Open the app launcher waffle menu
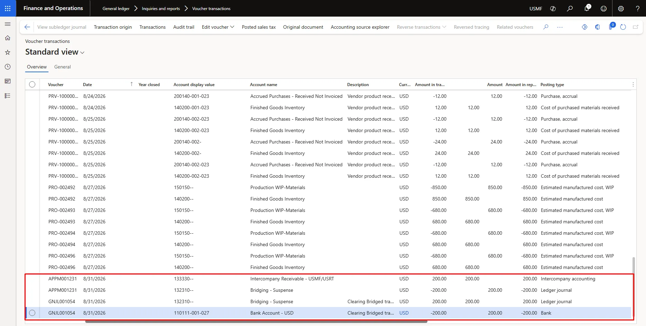The image size is (646, 326). point(8,8)
